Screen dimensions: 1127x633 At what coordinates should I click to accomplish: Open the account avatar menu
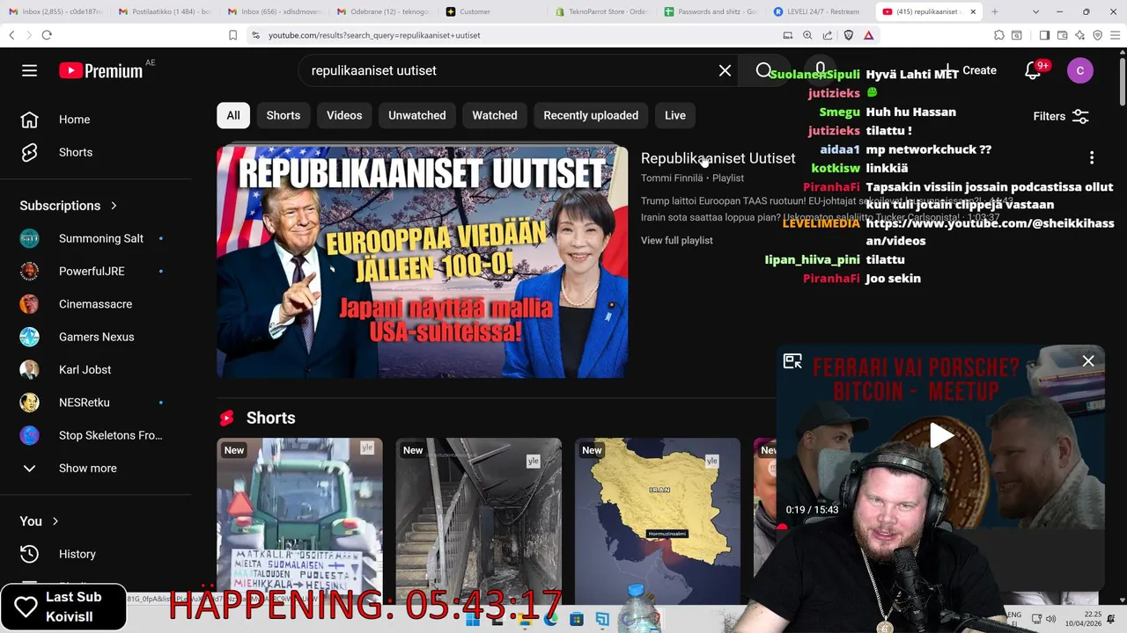coord(1080,70)
